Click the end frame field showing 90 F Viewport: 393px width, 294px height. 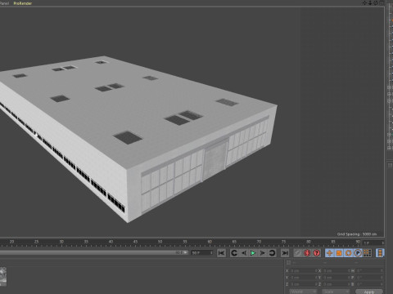(x=201, y=253)
